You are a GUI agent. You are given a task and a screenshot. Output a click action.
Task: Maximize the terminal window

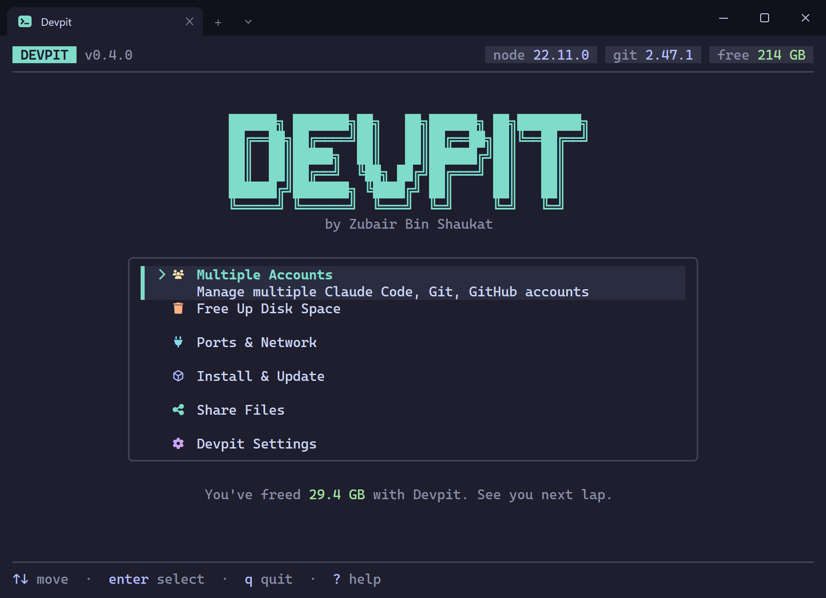click(765, 18)
